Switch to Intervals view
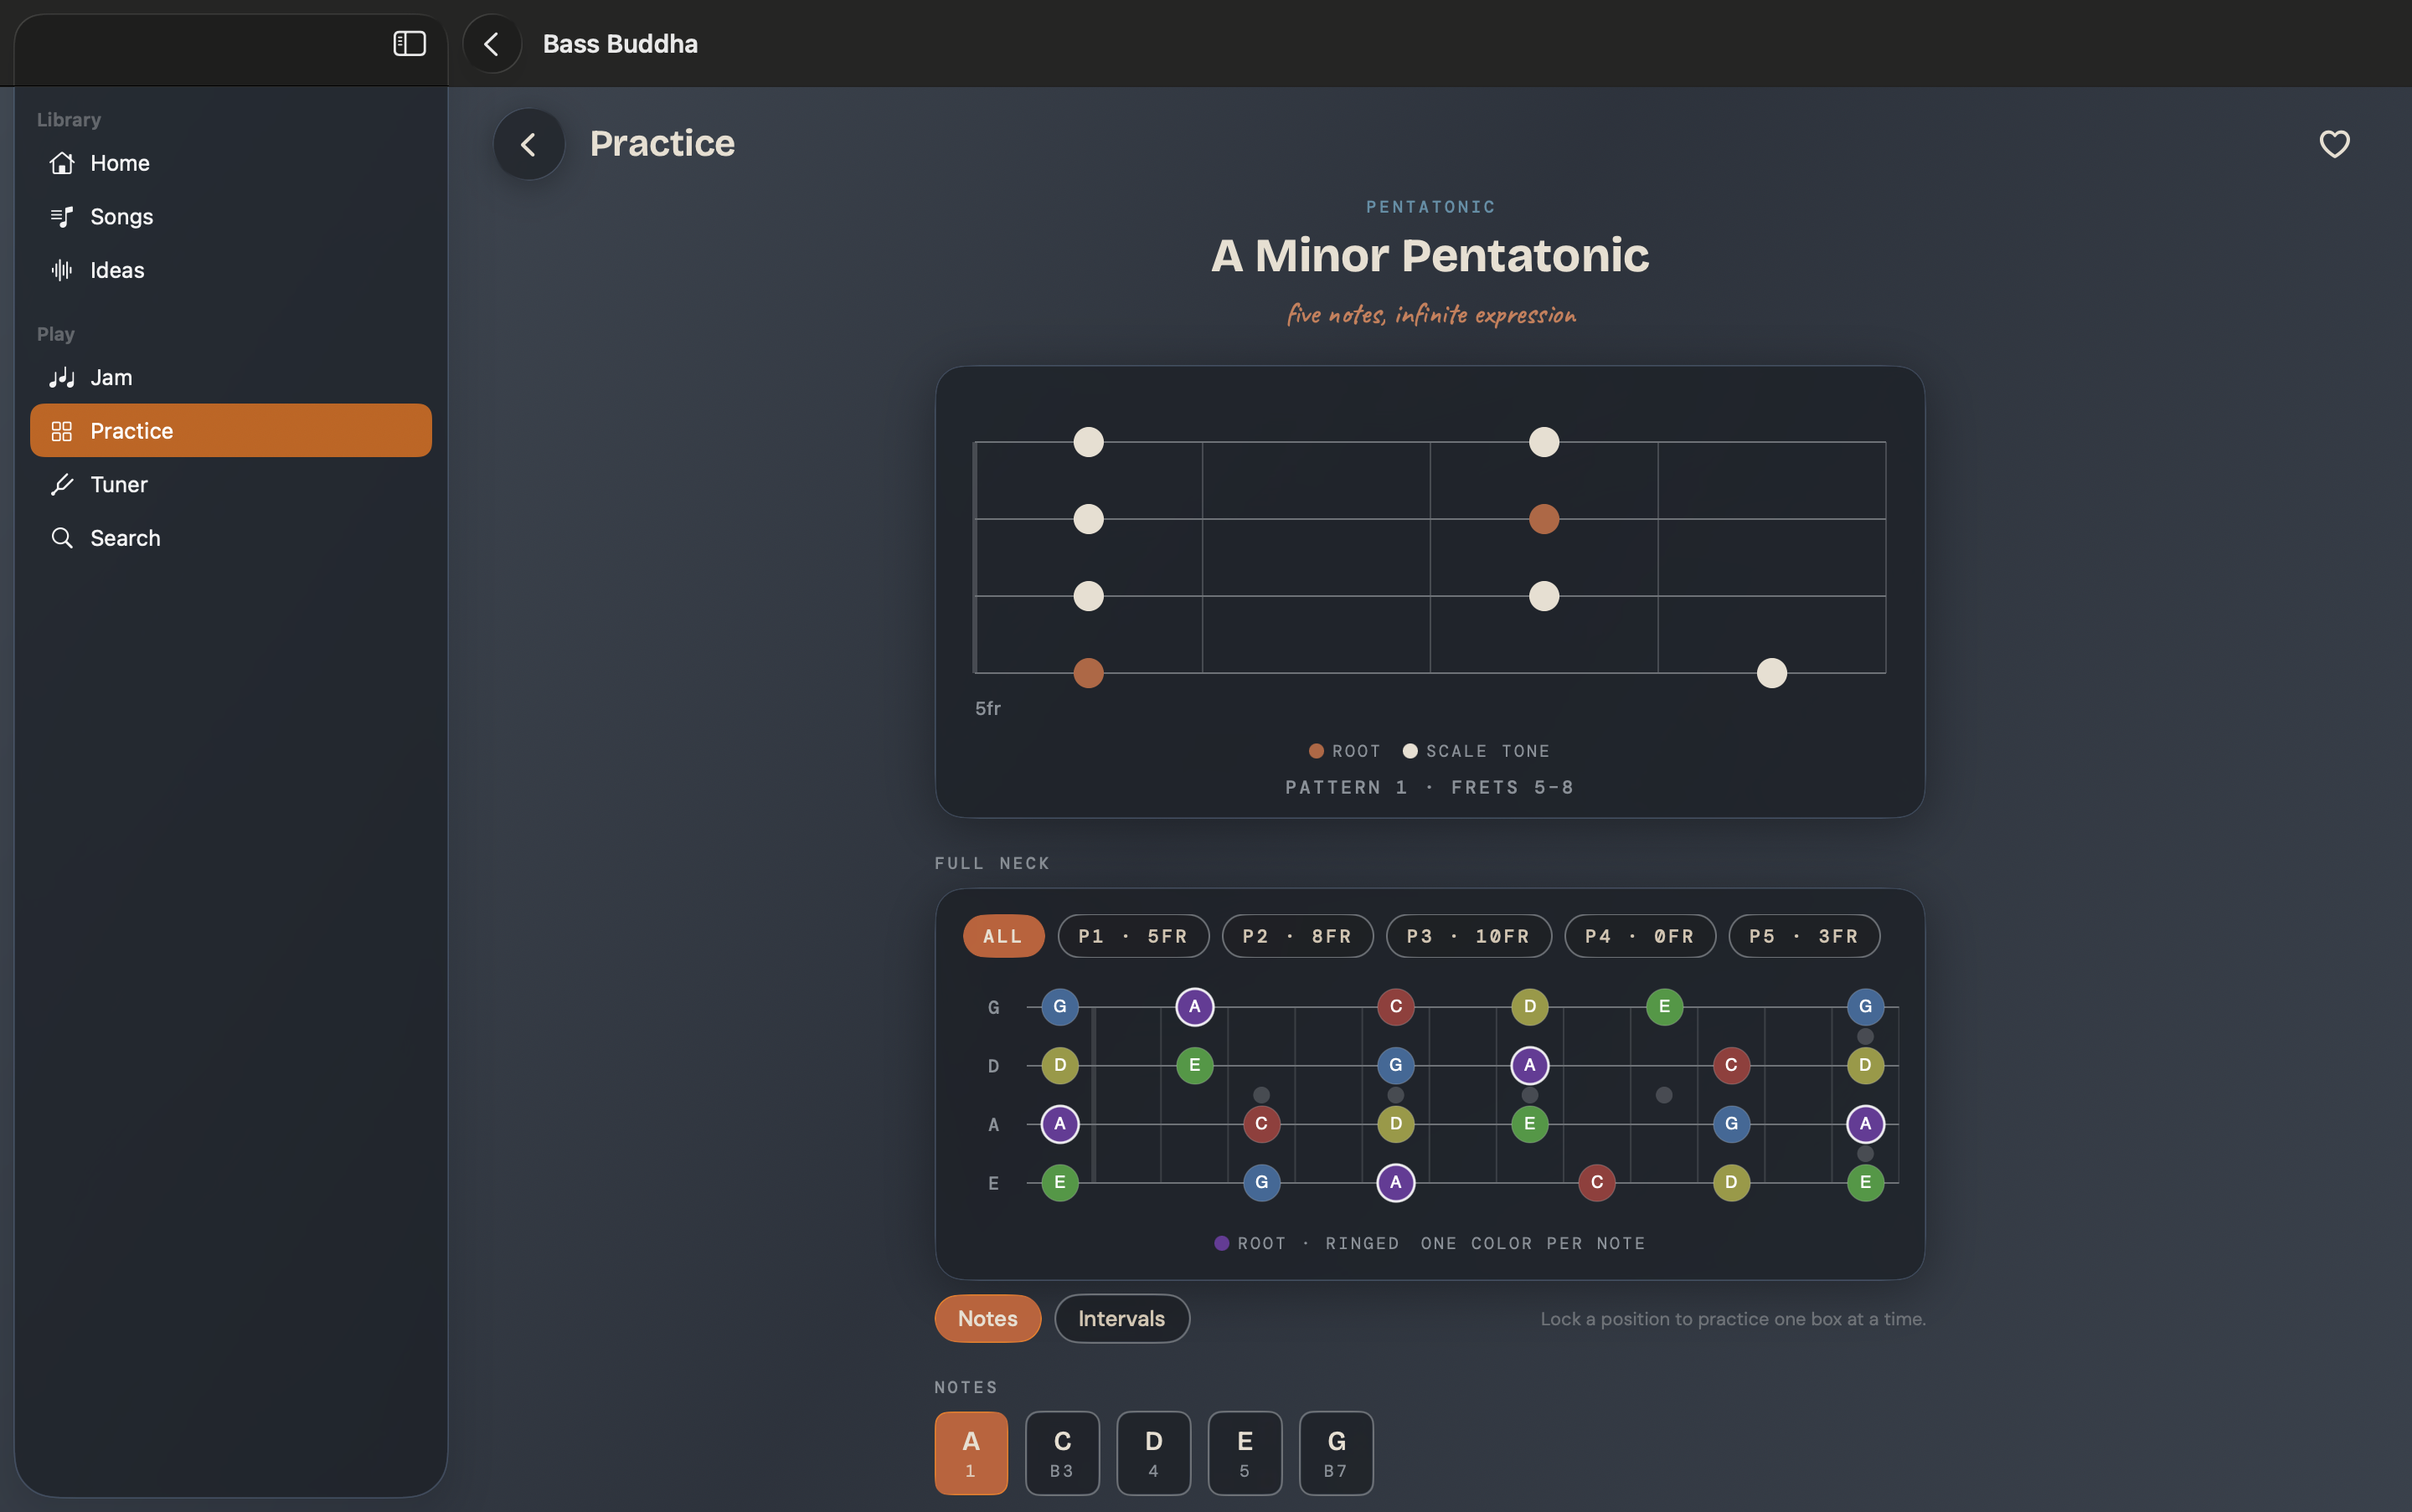This screenshot has width=2412, height=1512. tap(1121, 1318)
